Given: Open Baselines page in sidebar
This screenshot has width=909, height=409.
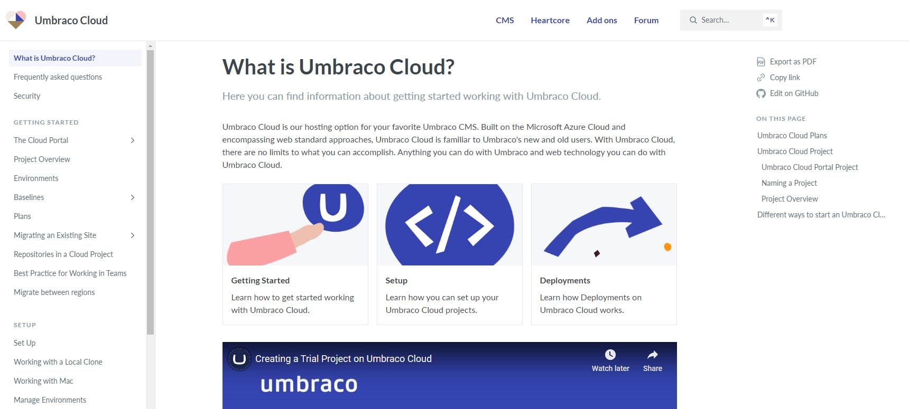Looking at the screenshot, I should pos(29,197).
